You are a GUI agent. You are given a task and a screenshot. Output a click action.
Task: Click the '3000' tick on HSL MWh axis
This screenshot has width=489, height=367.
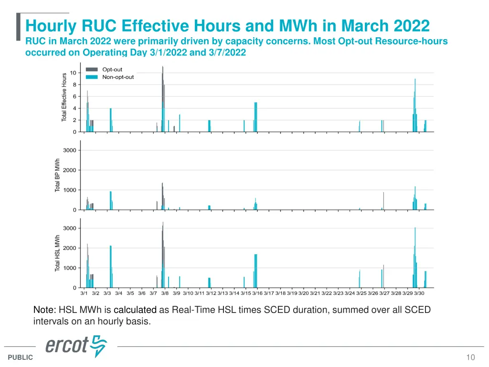point(70,228)
